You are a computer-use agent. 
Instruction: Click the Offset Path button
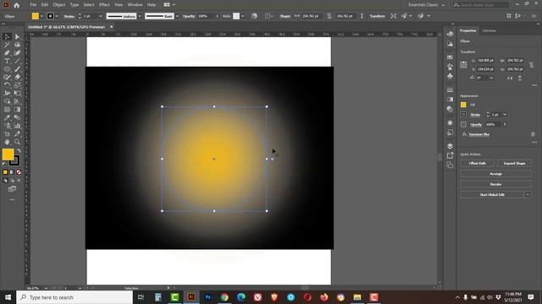[x=478, y=163]
